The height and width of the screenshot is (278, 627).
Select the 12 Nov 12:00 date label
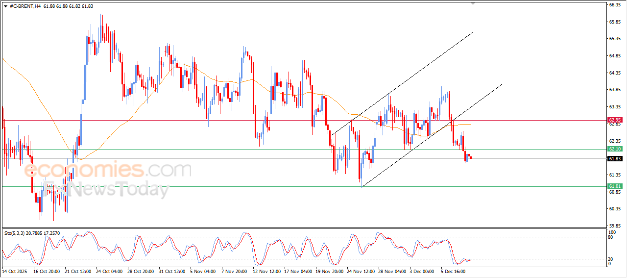pyautogui.click(x=266, y=271)
